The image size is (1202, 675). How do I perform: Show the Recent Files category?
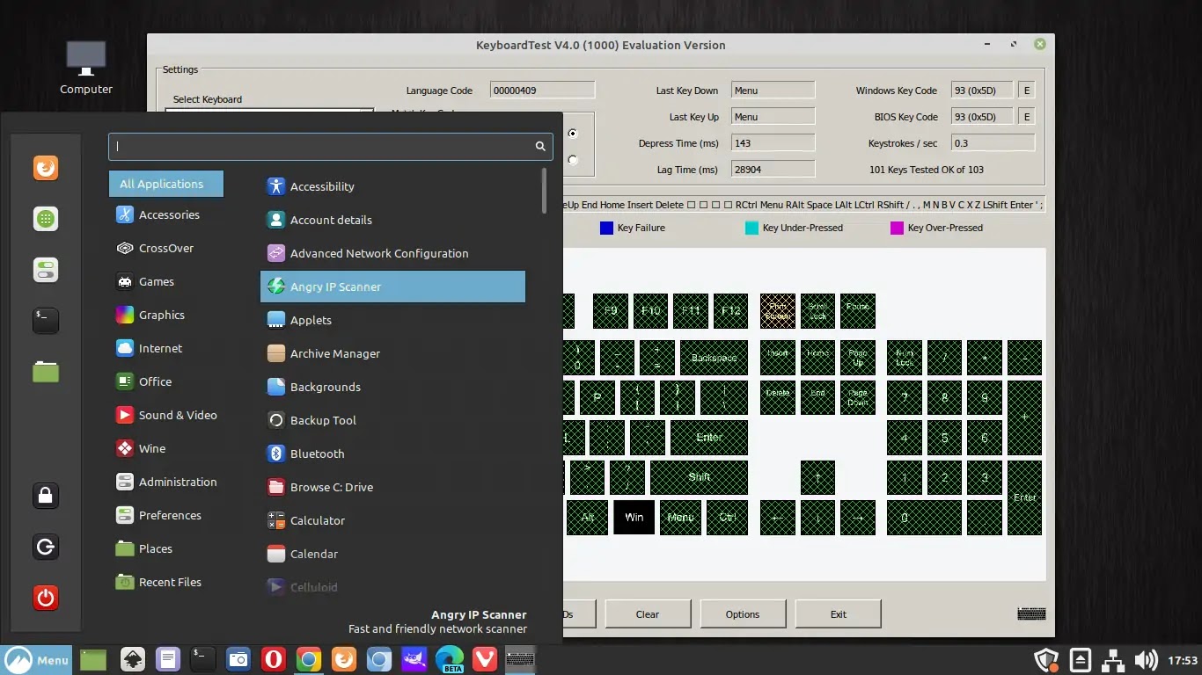coord(166,582)
